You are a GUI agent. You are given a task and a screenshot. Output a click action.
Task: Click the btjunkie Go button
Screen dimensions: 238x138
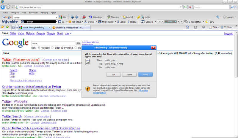pyautogui.click(x=61, y=22)
